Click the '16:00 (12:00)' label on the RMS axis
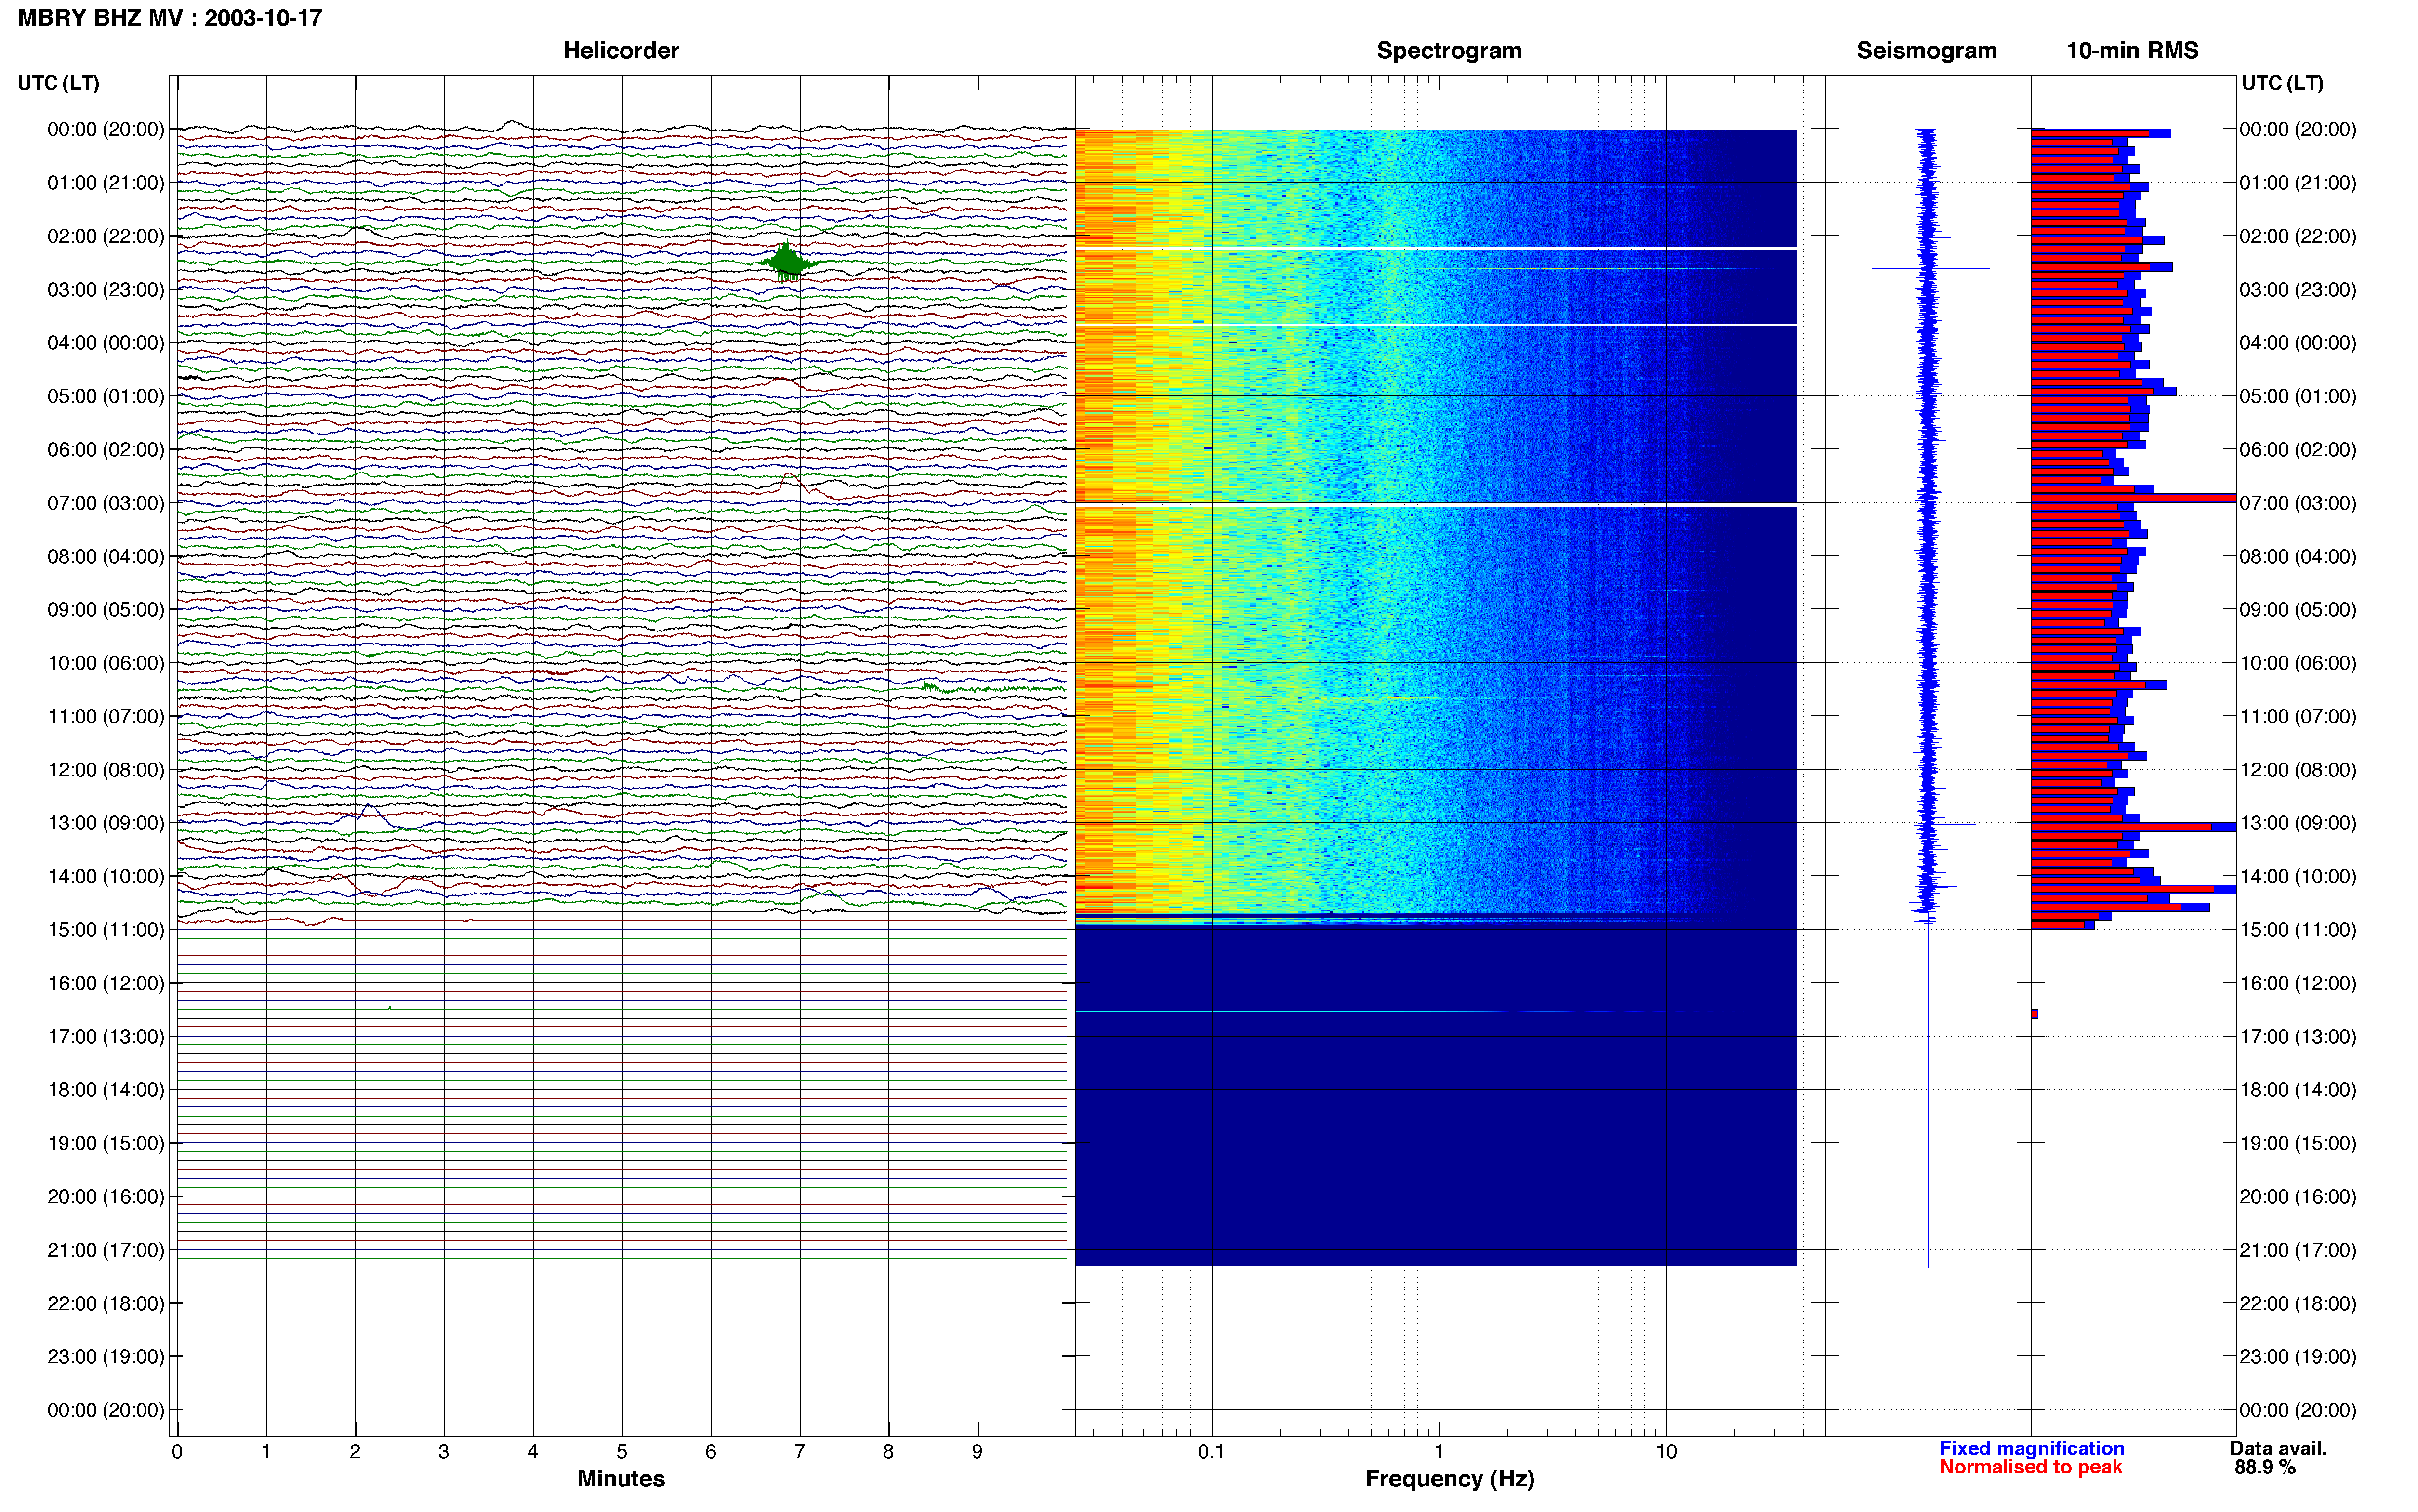Screen dimensions: 2418x1512 click(x=2297, y=983)
